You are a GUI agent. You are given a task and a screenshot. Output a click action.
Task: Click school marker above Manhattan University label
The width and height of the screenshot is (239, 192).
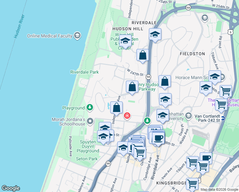click(165, 100)
